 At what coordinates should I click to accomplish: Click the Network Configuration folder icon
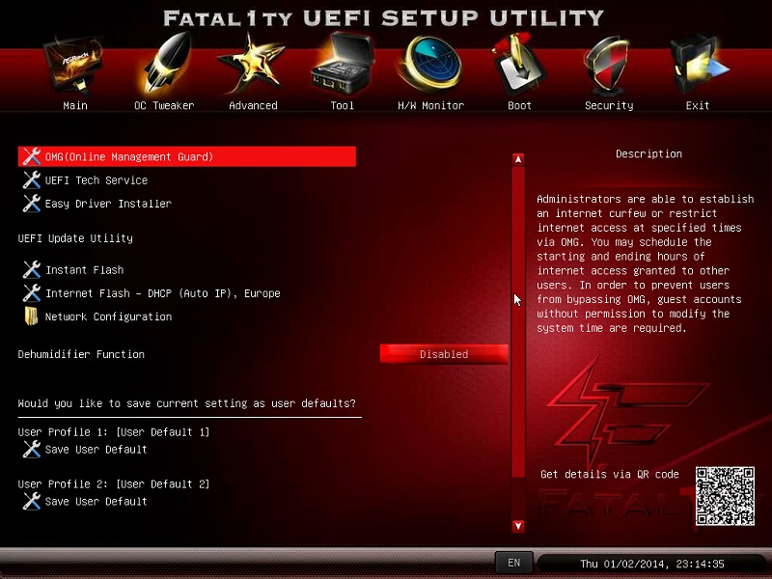point(32,317)
